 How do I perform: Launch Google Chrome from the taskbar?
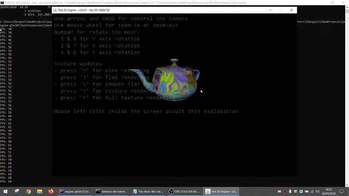coord(28,191)
